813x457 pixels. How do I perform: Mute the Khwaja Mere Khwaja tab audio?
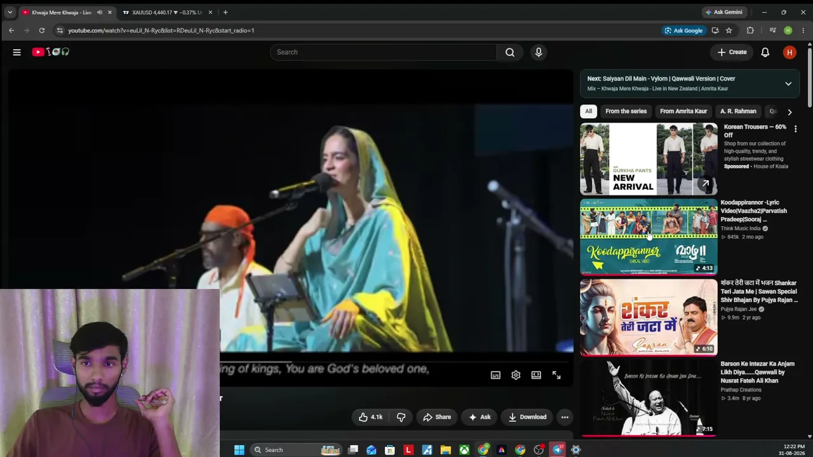click(100, 12)
